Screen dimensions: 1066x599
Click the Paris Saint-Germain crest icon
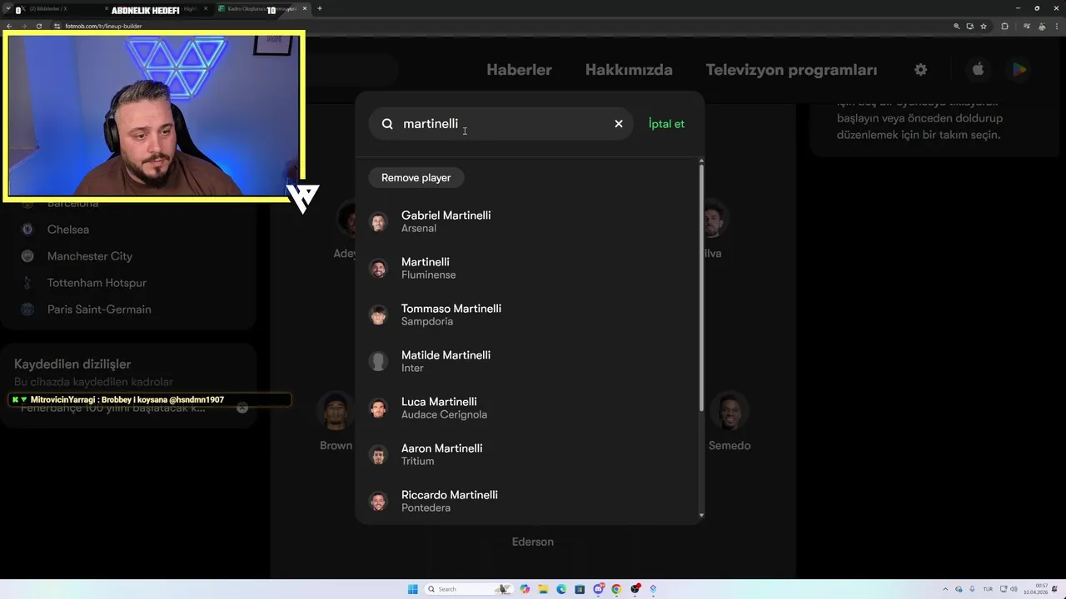(27, 309)
